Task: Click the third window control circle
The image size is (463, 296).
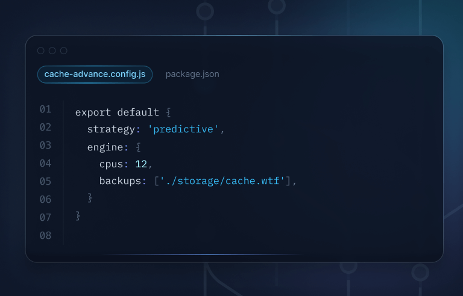Action: tap(64, 51)
